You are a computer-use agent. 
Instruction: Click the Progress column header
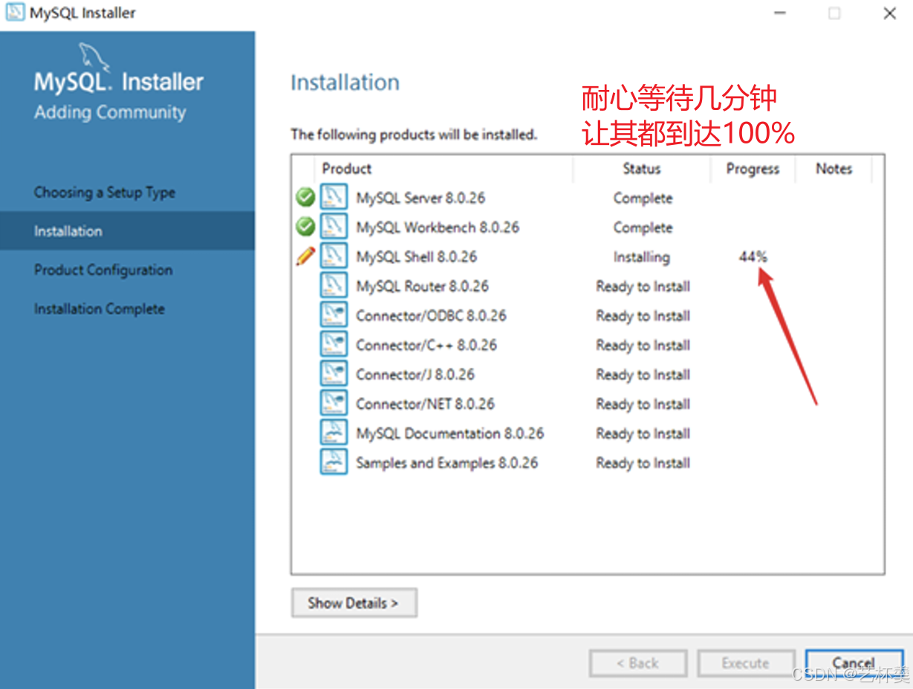[753, 169]
